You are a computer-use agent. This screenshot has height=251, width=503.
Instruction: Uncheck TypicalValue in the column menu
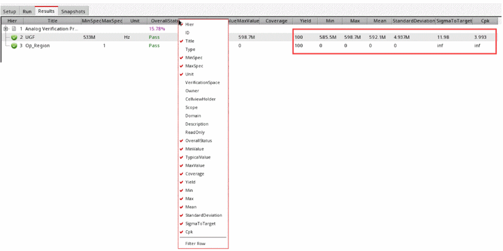[203, 157]
